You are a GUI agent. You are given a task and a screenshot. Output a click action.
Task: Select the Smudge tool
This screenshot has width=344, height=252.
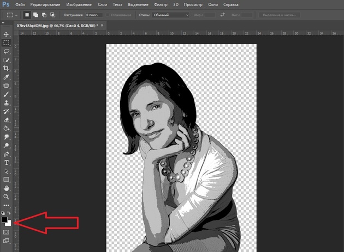pos(6,137)
